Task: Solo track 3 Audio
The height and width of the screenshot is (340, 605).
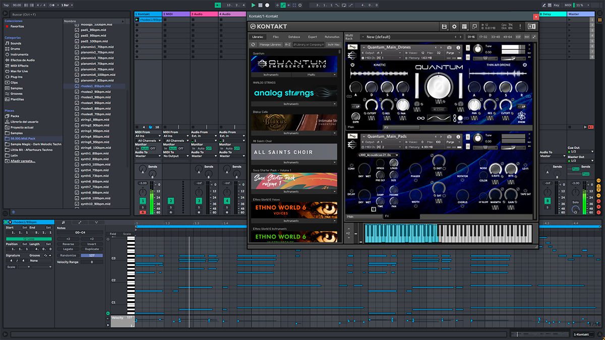Action: tap(199, 207)
